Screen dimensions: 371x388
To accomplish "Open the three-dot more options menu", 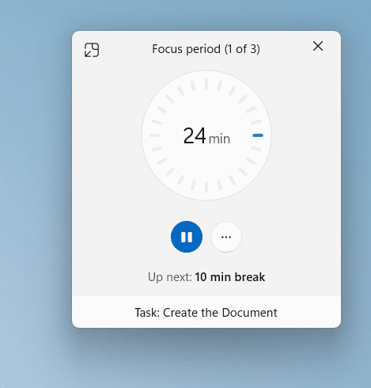I will (x=226, y=237).
